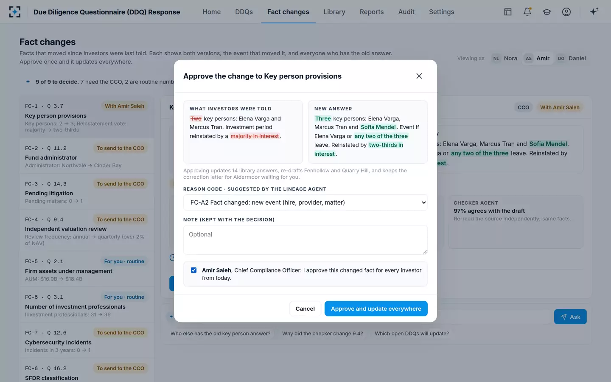This screenshot has height=382, width=611.
Task: Open the sparkle AI assistant icon
Action: point(594,11)
